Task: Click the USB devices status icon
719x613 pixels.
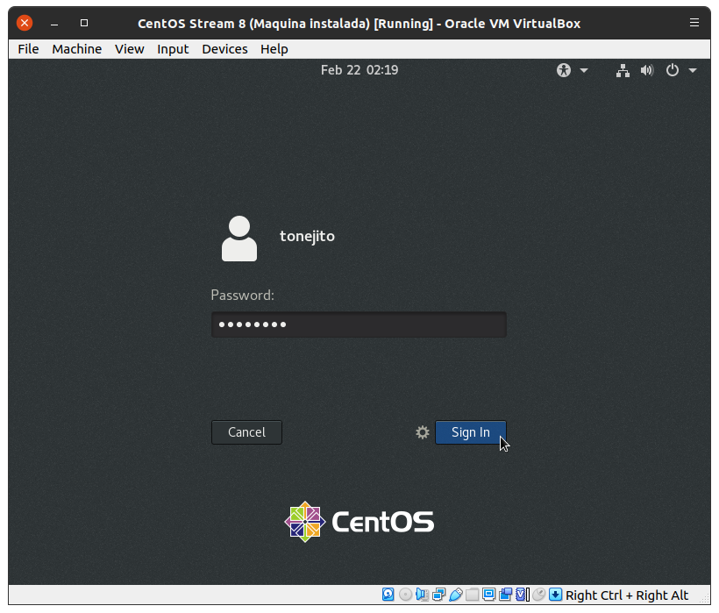Action: [456, 595]
